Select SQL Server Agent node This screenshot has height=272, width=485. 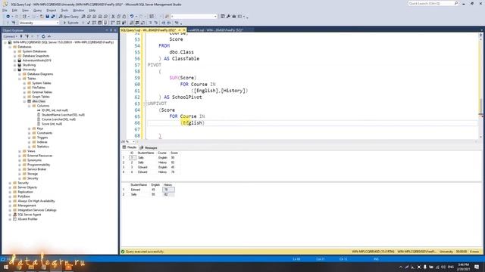tap(29, 215)
